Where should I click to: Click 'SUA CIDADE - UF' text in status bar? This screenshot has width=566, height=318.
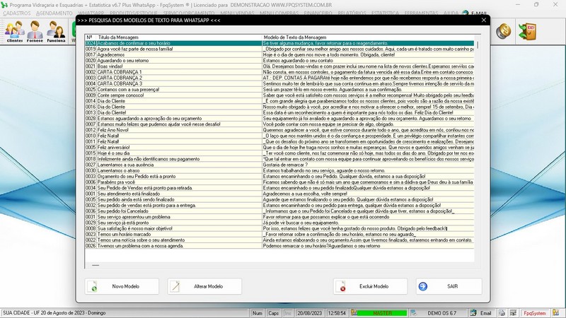(21, 313)
